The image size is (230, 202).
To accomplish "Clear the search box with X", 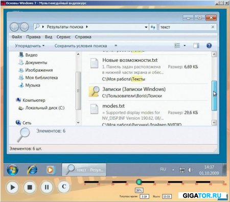I will tap(213, 27).
